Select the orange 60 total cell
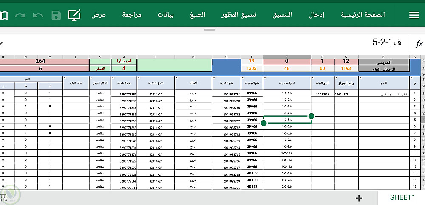 [x=323, y=68]
